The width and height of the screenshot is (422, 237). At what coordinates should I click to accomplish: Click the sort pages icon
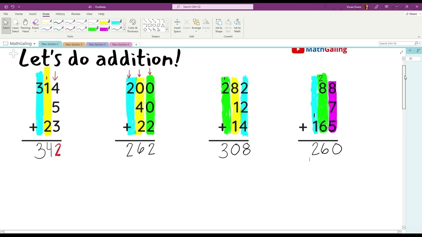[x=418, y=50]
